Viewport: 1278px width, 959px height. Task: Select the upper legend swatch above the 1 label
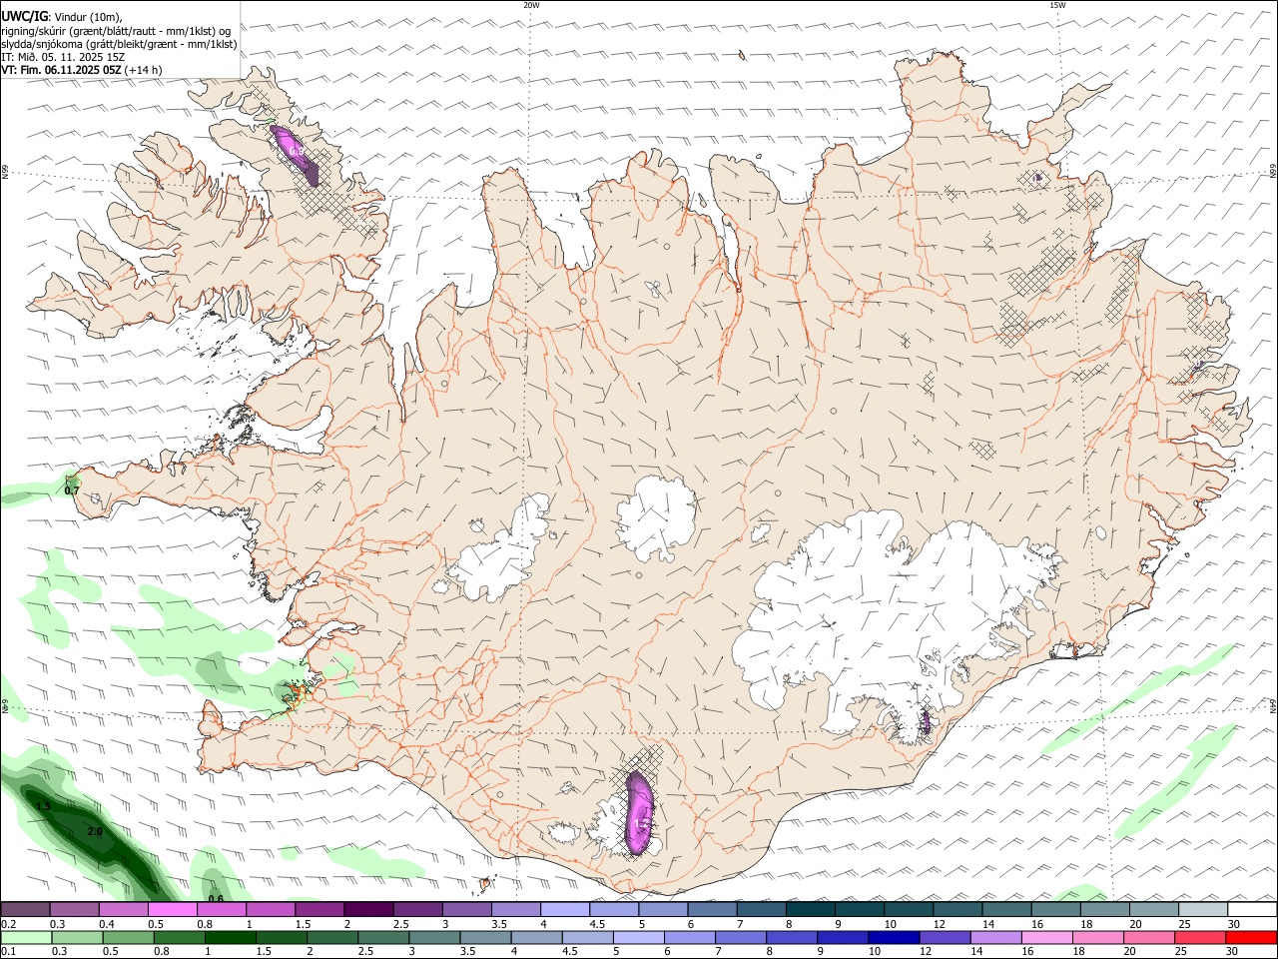click(x=271, y=909)
